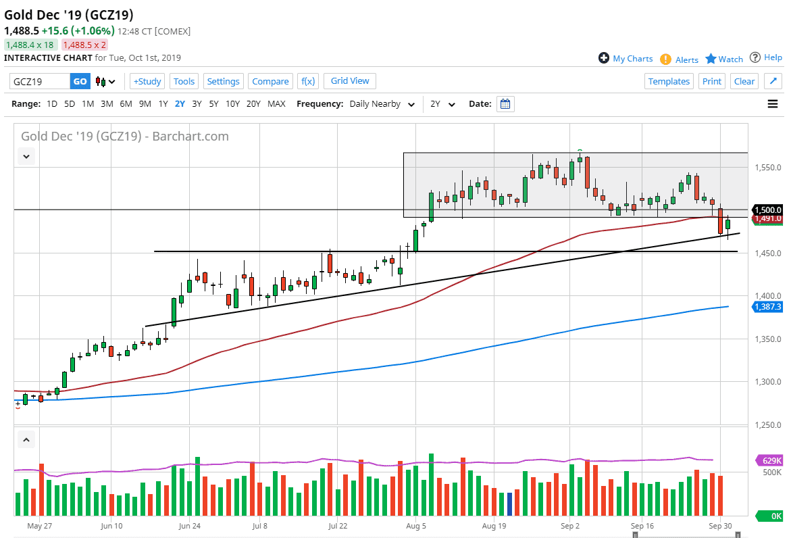The width and height of the screenshot is (791, 538).
Task: Open the hamburger chart menu icon
Action: click(773, 104)
